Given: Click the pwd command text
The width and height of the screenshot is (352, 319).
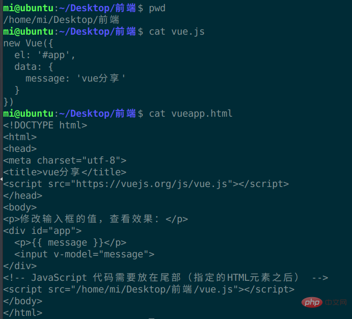Looking at the screenshot, I should [x=157, y=8].
